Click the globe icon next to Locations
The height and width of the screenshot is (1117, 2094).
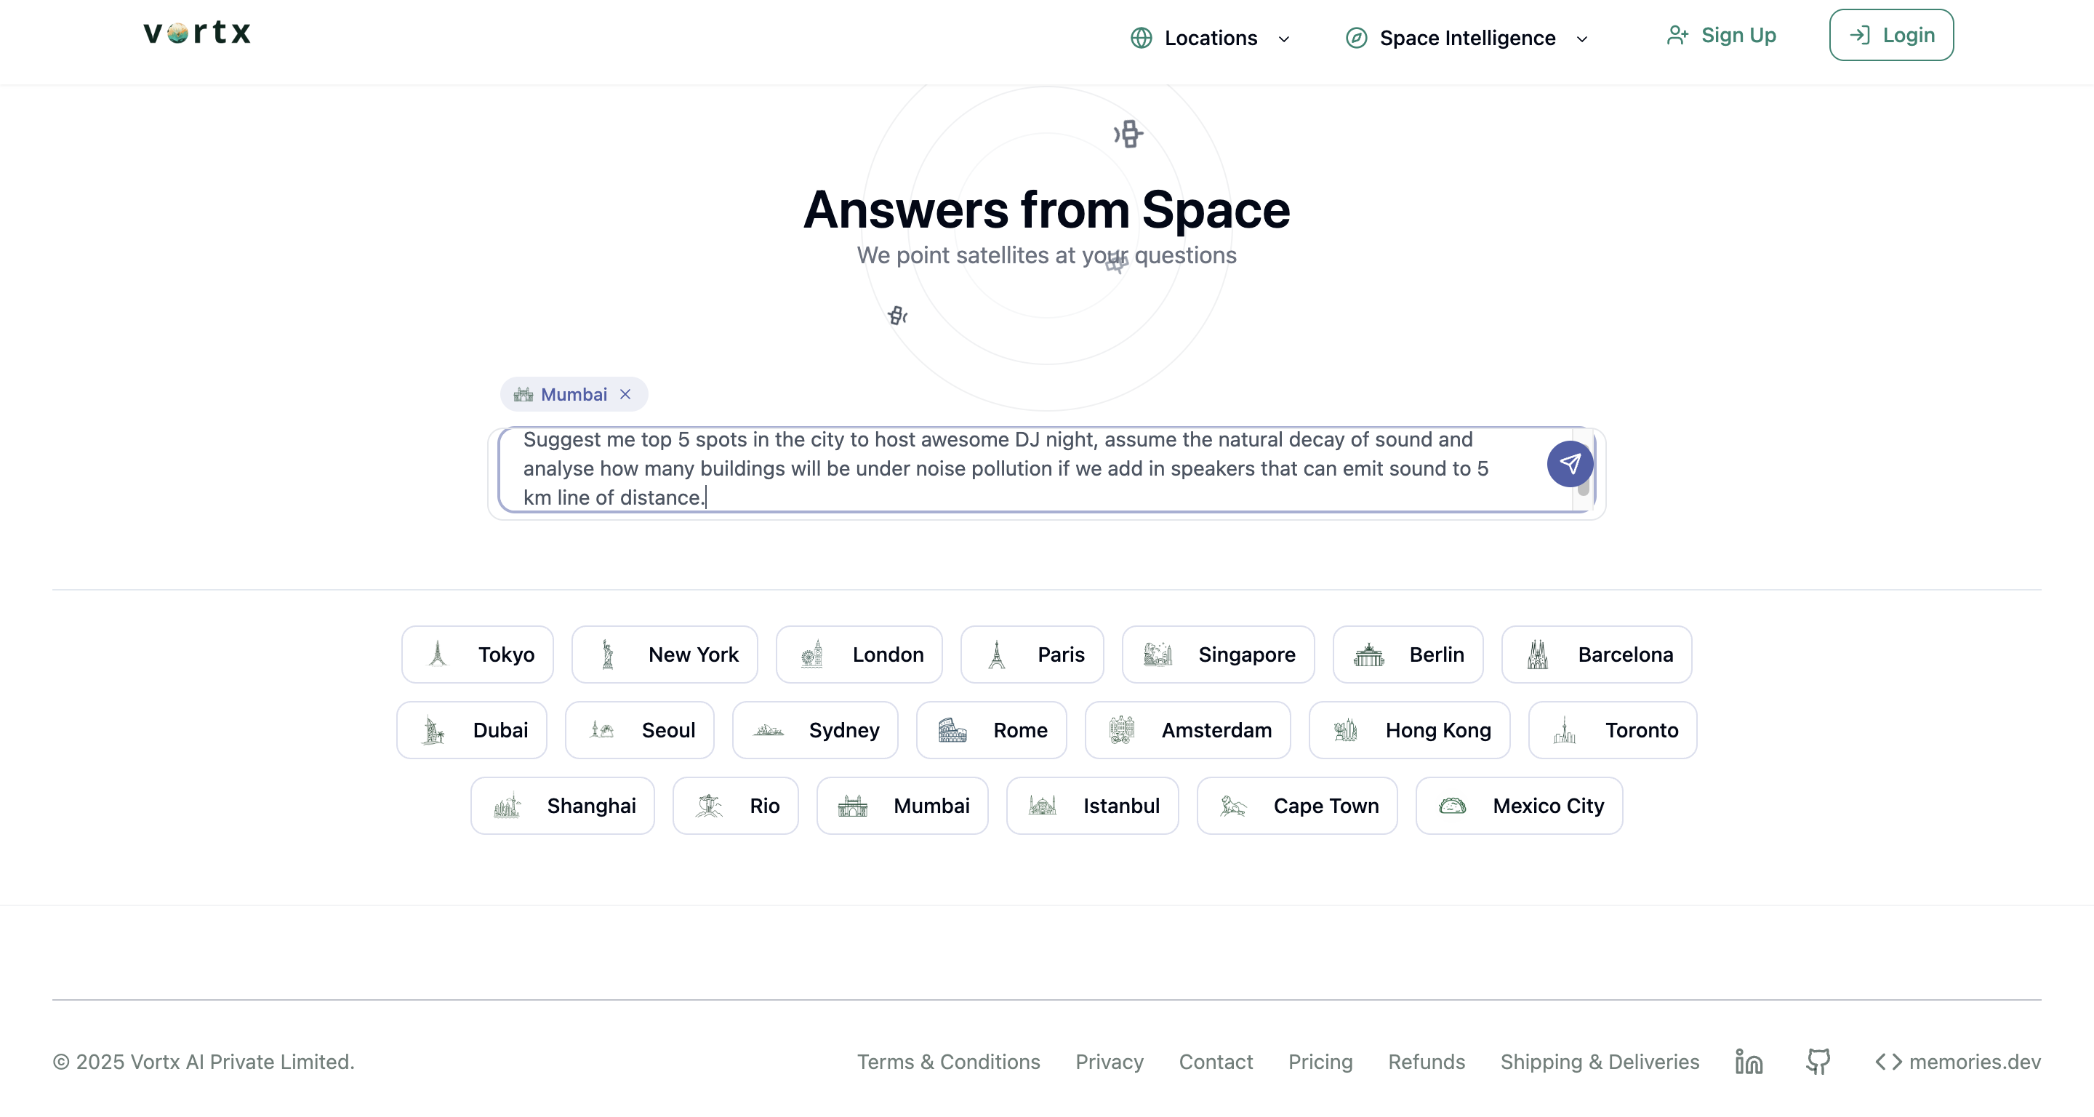1142,39
